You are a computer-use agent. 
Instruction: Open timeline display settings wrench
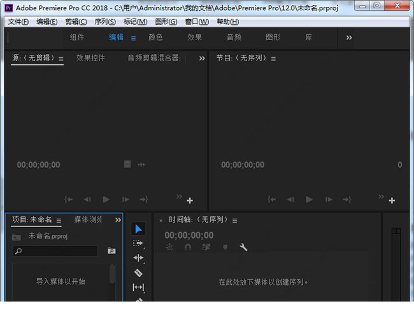coord(243,247)
